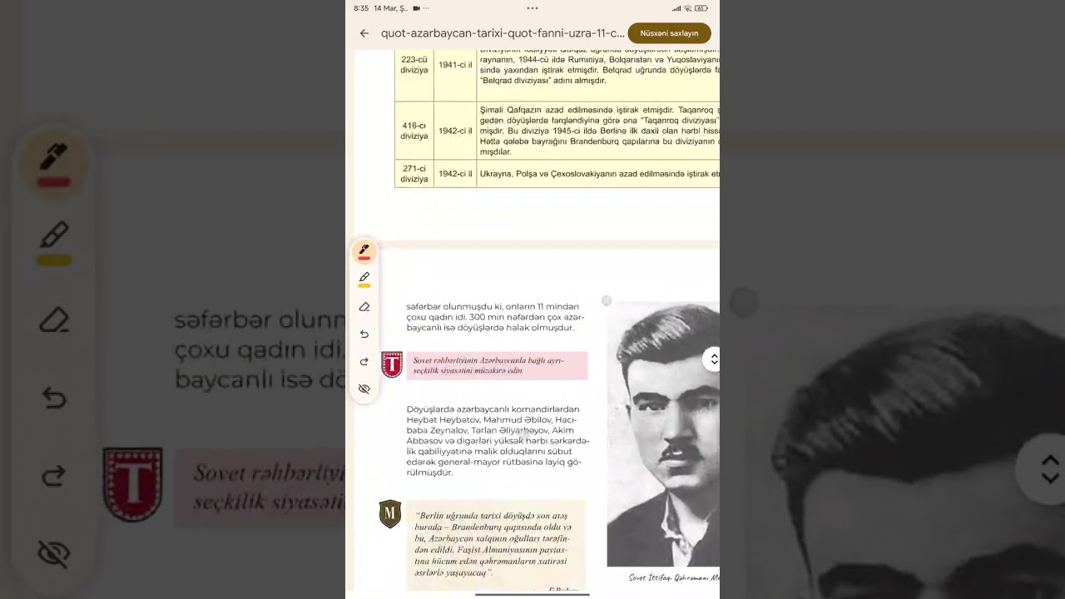Go back using the arrow beside the title

tap(364, 33)
